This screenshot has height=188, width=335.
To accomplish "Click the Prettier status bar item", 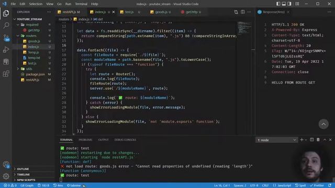I will point(317,185).
